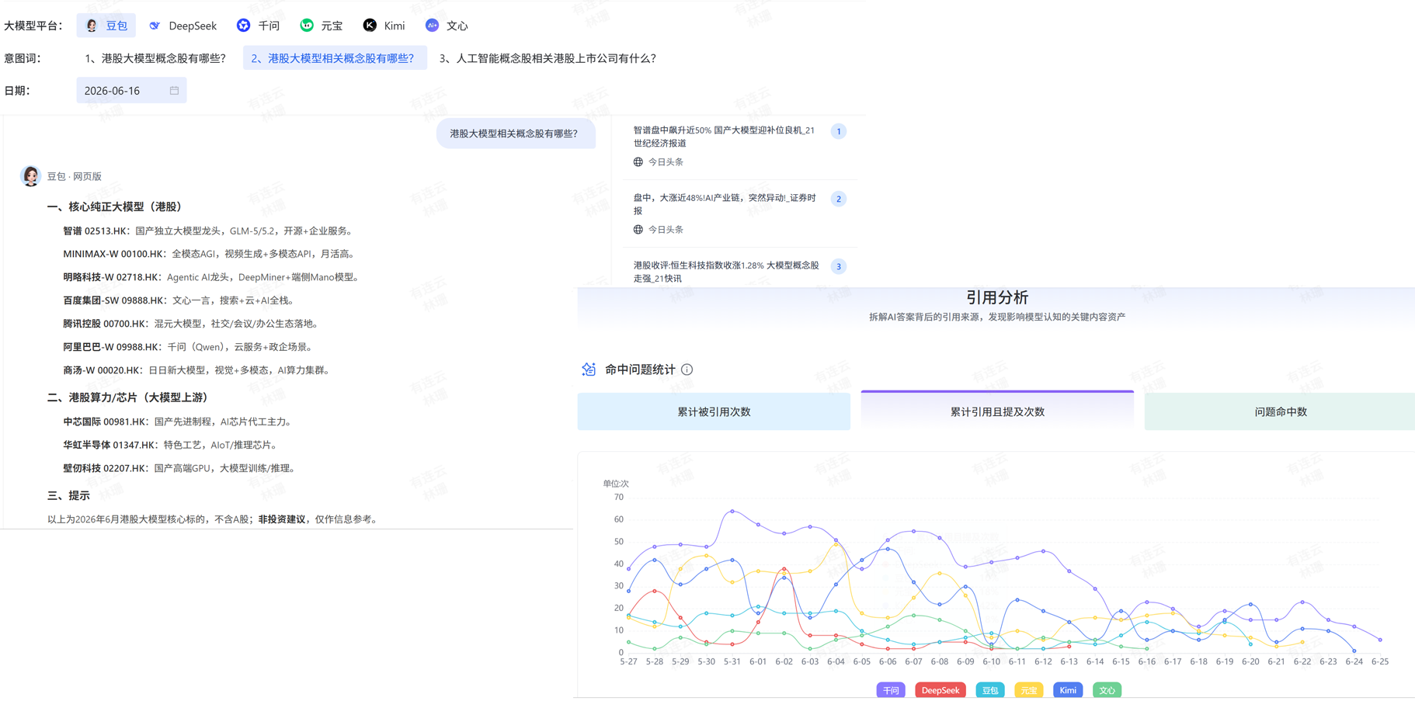Click 腾讯控股 00700.HK stock line
Screen dimensions: 1415x701
click(193, 324)
